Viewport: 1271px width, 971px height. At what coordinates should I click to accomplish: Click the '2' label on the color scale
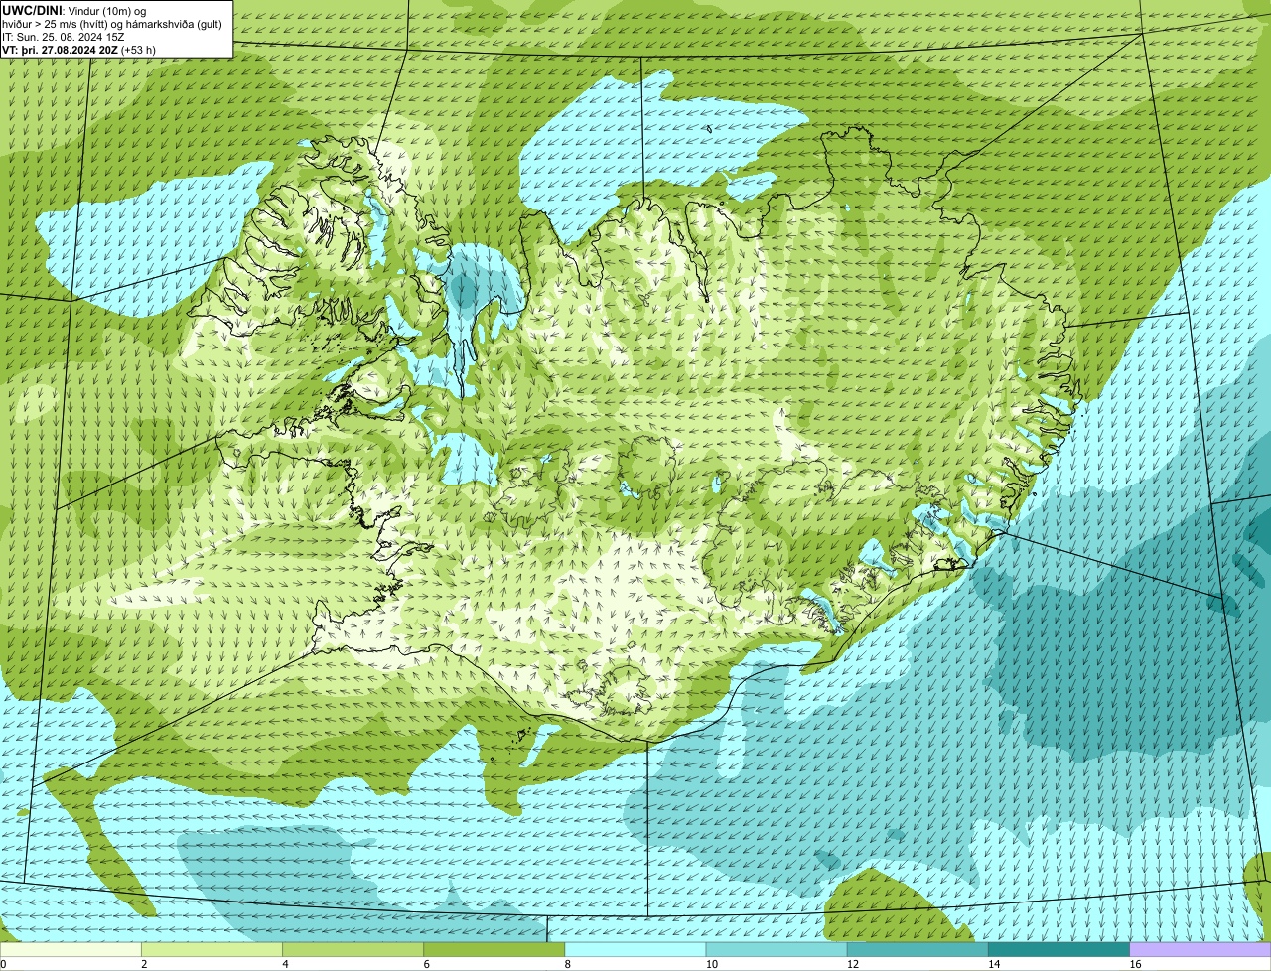144,964
